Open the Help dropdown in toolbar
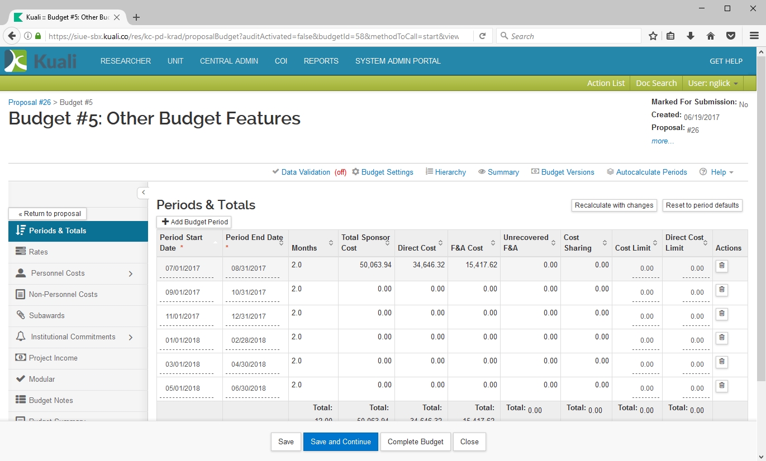Viewport: 766px width, 461px height. [717, 172]
